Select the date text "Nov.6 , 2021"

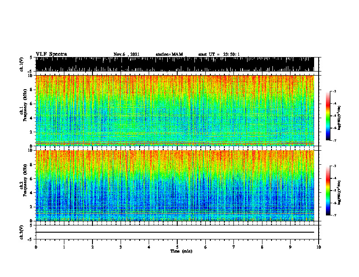point(126,54)
